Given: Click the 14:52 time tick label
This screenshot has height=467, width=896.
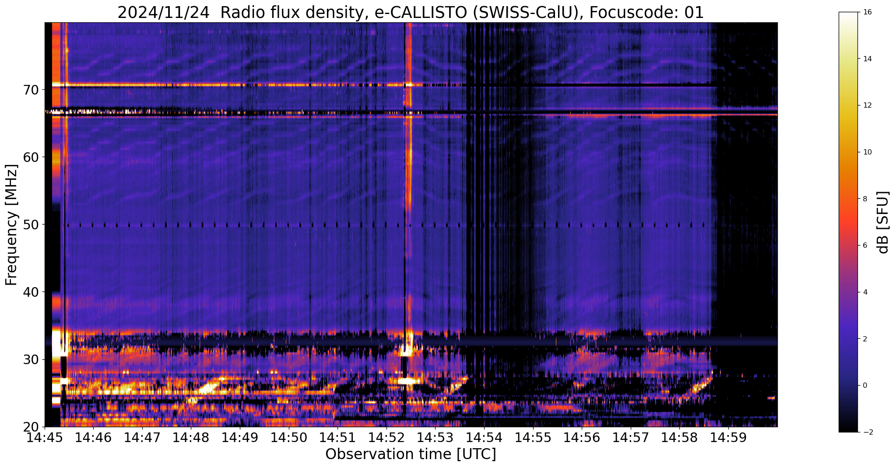Looking at the screenshot, I should [x=387, y=438].
